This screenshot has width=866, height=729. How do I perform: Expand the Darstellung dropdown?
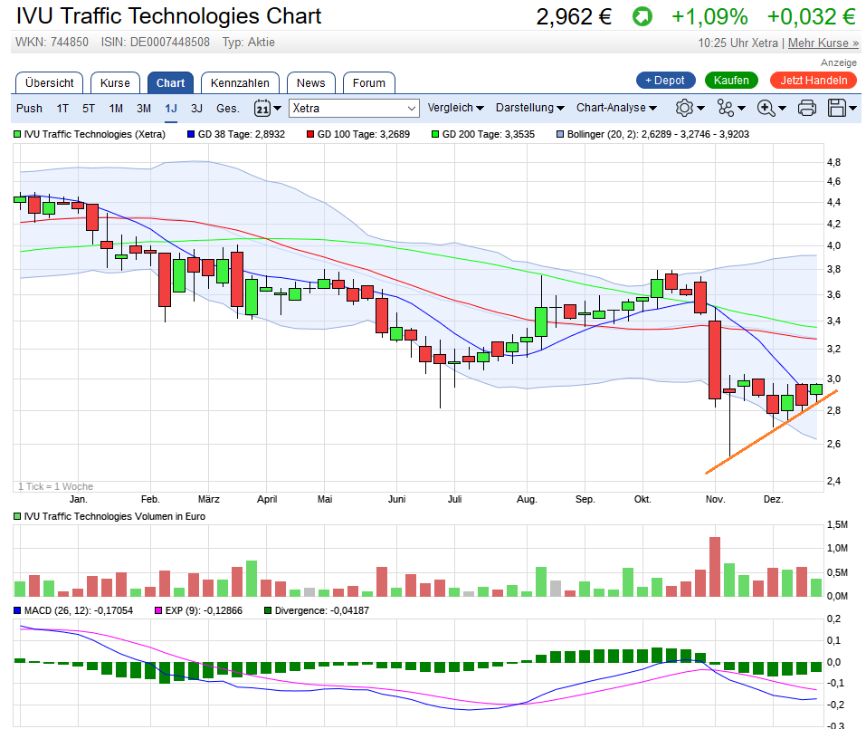click(529, 108)
